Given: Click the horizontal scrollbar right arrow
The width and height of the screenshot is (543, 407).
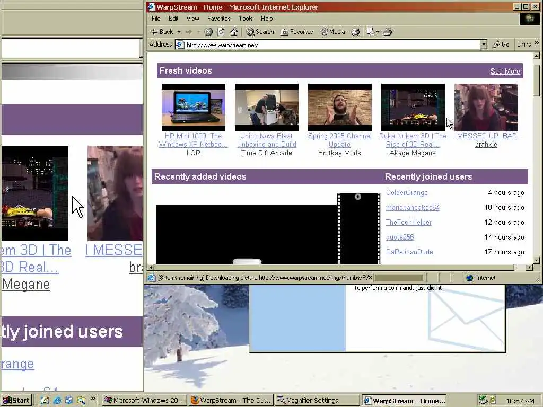Looking at the screenshot, I should (x=529, y=267).
